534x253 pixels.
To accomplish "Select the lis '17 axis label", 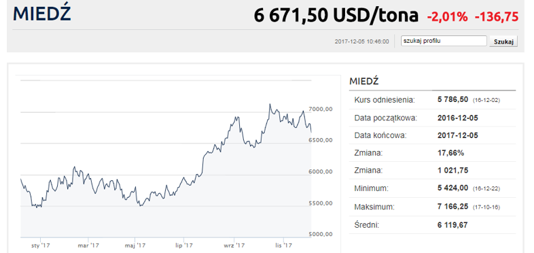I will click(x=283, y=245).
